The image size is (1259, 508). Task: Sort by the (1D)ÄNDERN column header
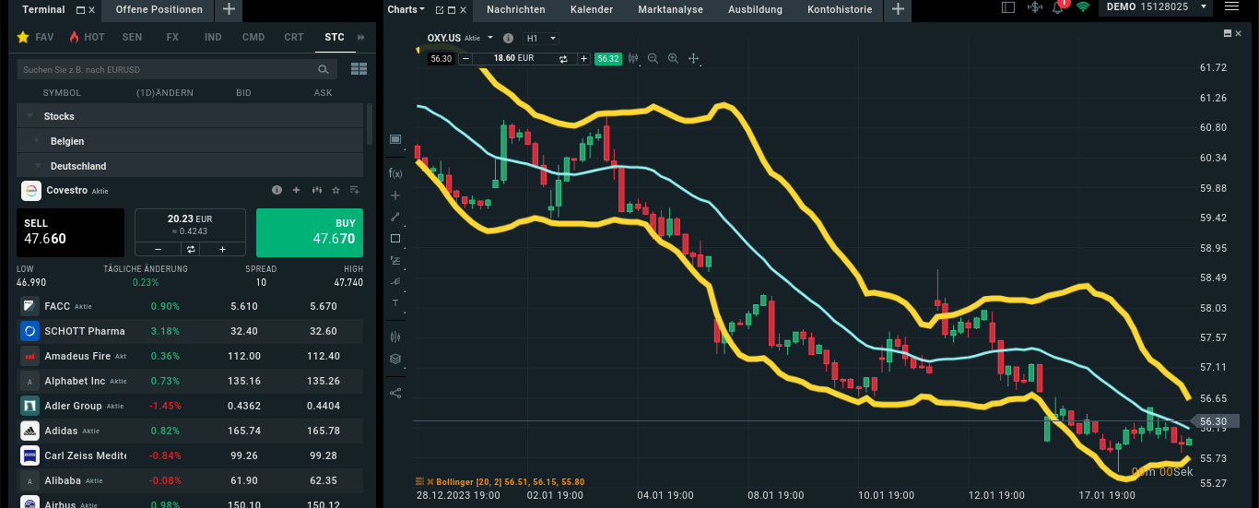point(165,93)
